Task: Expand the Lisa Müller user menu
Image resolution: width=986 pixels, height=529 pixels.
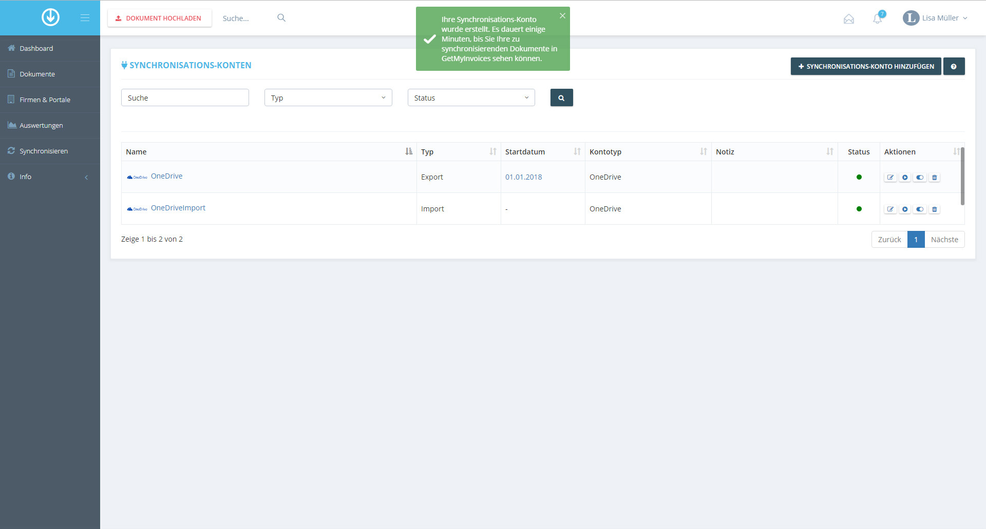Action: pyautogui.click(x=935, y=18)
